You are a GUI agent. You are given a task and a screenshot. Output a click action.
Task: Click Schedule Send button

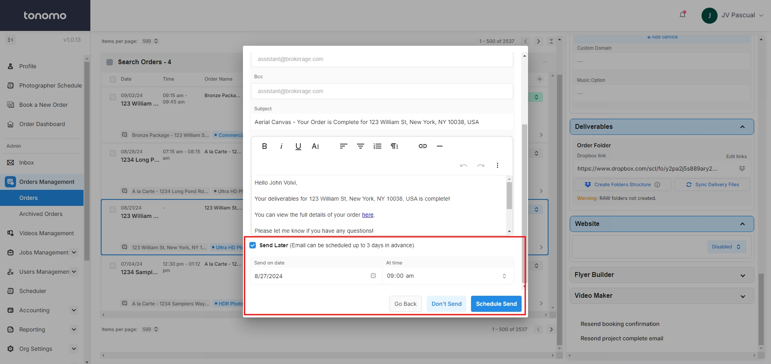point(496,304)
